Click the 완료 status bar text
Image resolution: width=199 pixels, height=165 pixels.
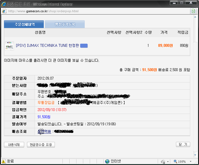point(11,161)
